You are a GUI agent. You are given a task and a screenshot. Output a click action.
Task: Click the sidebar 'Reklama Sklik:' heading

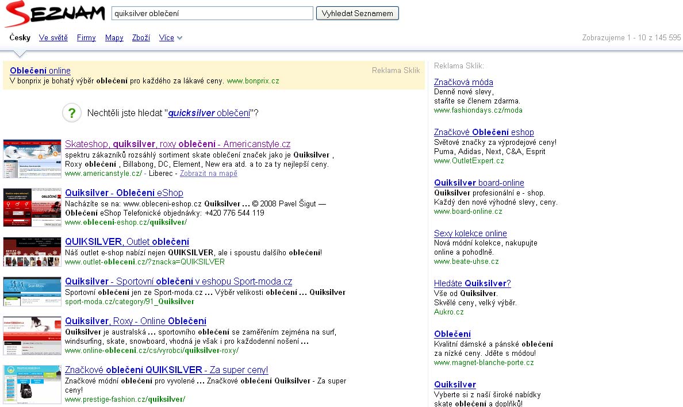459,66
